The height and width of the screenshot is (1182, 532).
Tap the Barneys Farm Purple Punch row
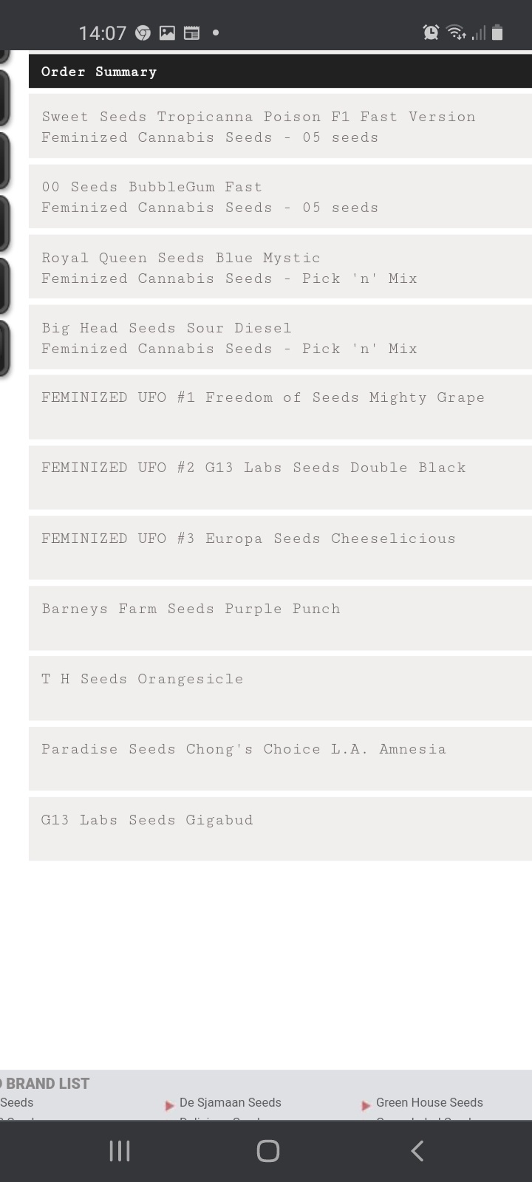(x=280, y=619)
